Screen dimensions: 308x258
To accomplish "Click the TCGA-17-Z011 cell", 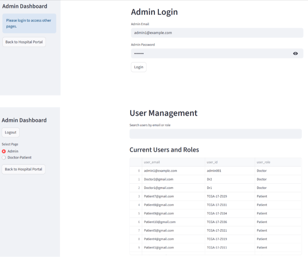I will pyautogui.click(x=230, y=247).
